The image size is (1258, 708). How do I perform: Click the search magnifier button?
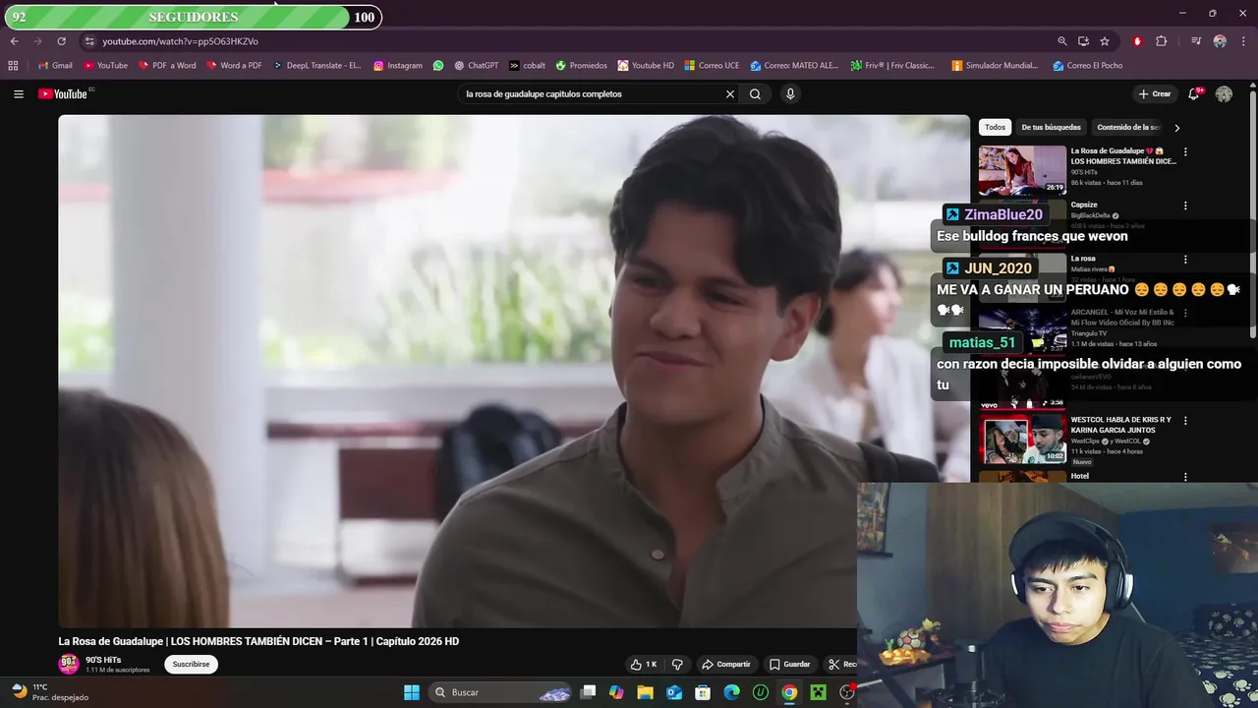[755, 94]
